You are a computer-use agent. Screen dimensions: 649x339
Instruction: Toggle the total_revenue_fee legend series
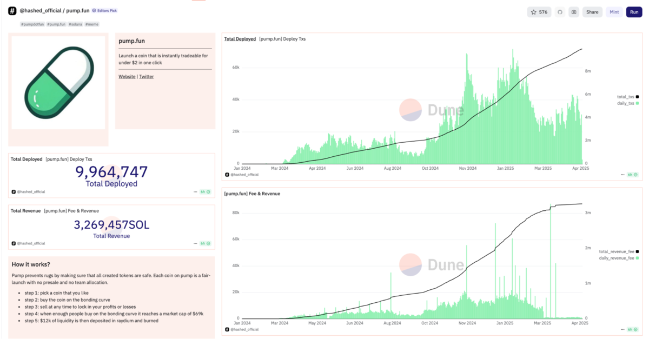pyautogui.click(x=619, y=252)
